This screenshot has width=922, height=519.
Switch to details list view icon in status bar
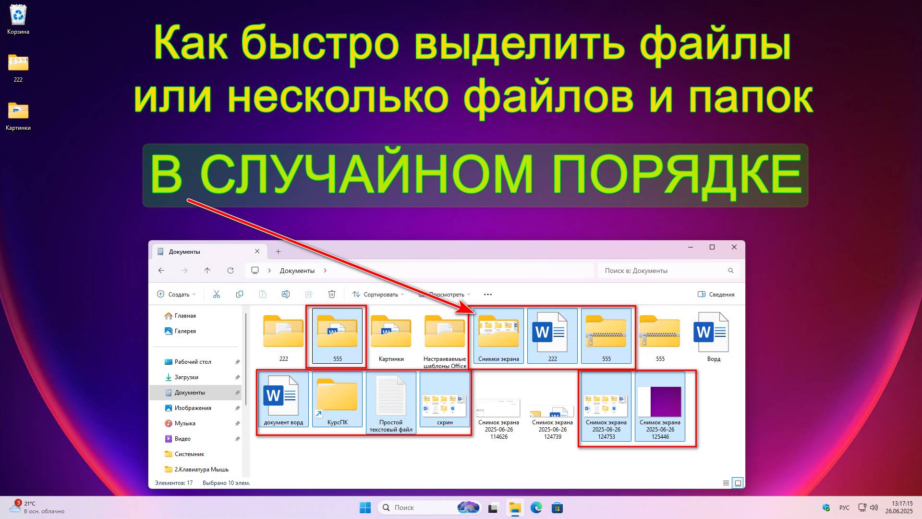(726, 483)
